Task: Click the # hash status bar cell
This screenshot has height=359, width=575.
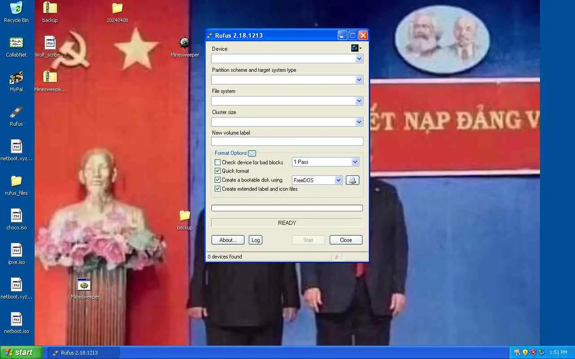Action: [336, 257]
